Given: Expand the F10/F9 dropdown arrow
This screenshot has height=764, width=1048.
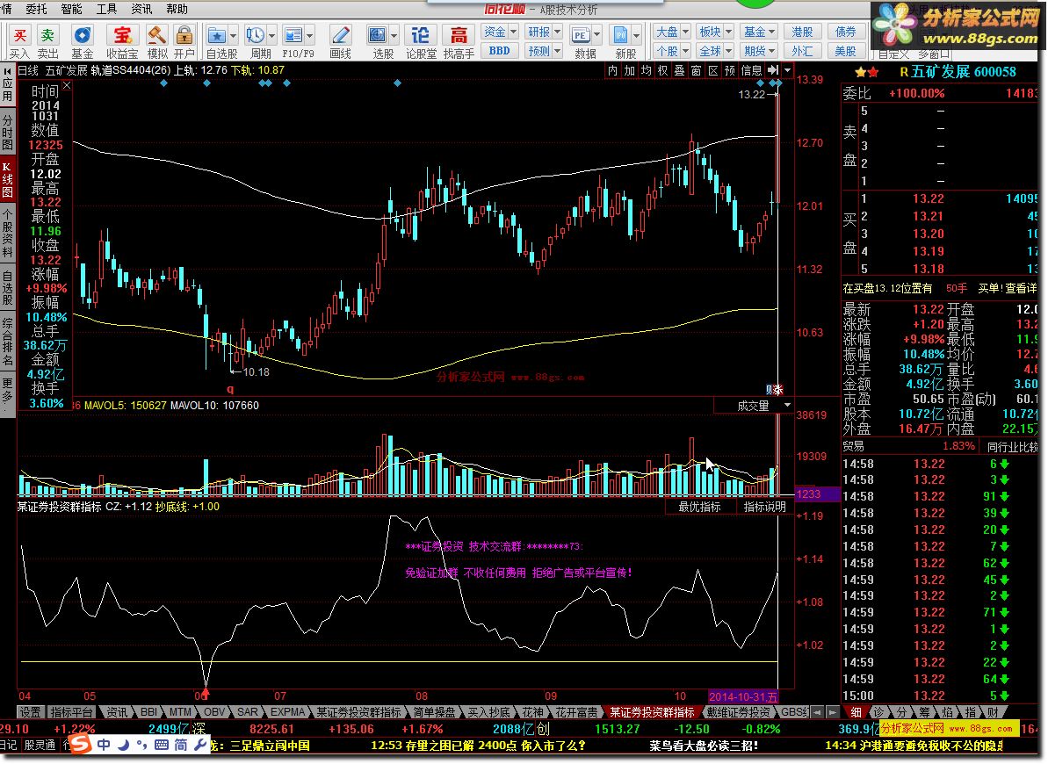Looking at the screenshot, I should 309,36.
